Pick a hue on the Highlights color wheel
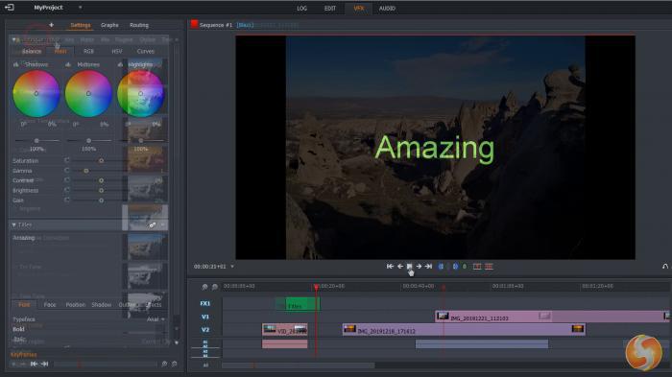Viewport: 672px width, 377px height. click(140, 93)
